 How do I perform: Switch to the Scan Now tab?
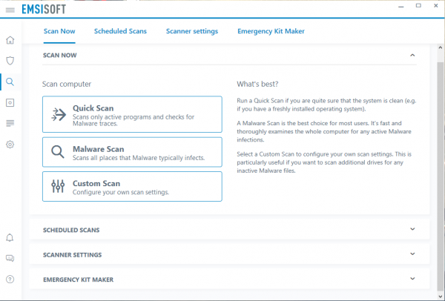pyautogui.click(x=59, y=31)
